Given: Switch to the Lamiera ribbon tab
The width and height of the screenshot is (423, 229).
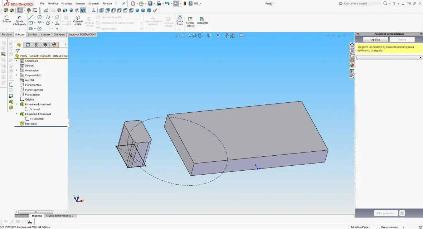Looking at the screenshot, I should tap(32, 34).
